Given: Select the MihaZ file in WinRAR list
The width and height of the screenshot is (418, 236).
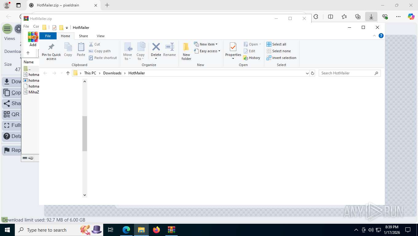Looking at the screenshot, I should coord(31,92).
